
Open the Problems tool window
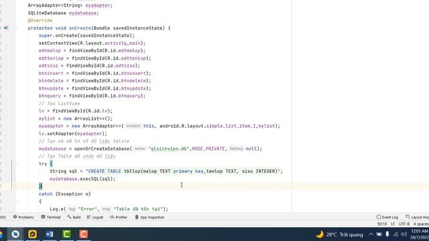(23, 217)
